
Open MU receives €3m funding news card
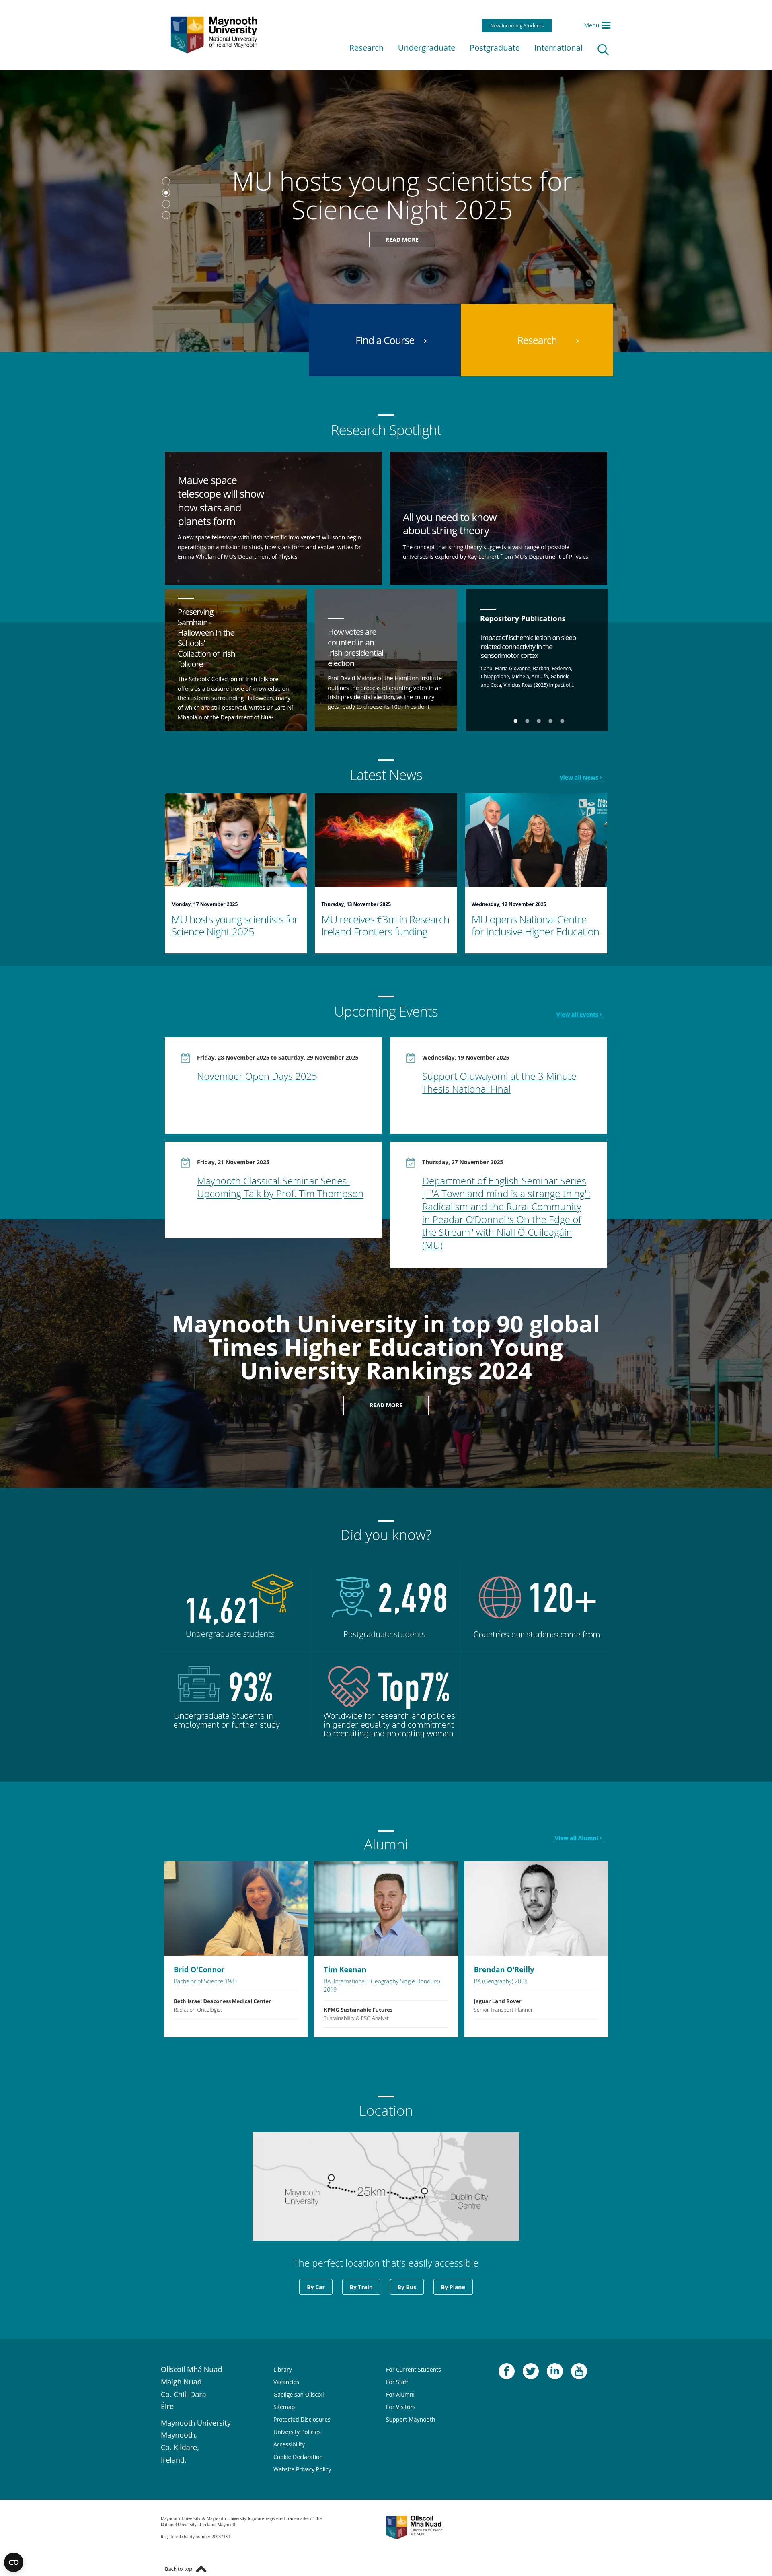coord(386,873)
